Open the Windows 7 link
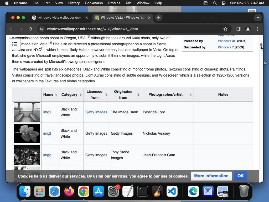Image resolution: width=269 pixels, height=202 pixels. [x=226, y=47]
